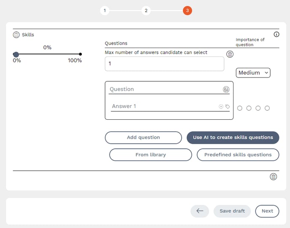The image size is (290, 228).
Task: Click the small circle icon beside Answer 1
Action: 221,107
